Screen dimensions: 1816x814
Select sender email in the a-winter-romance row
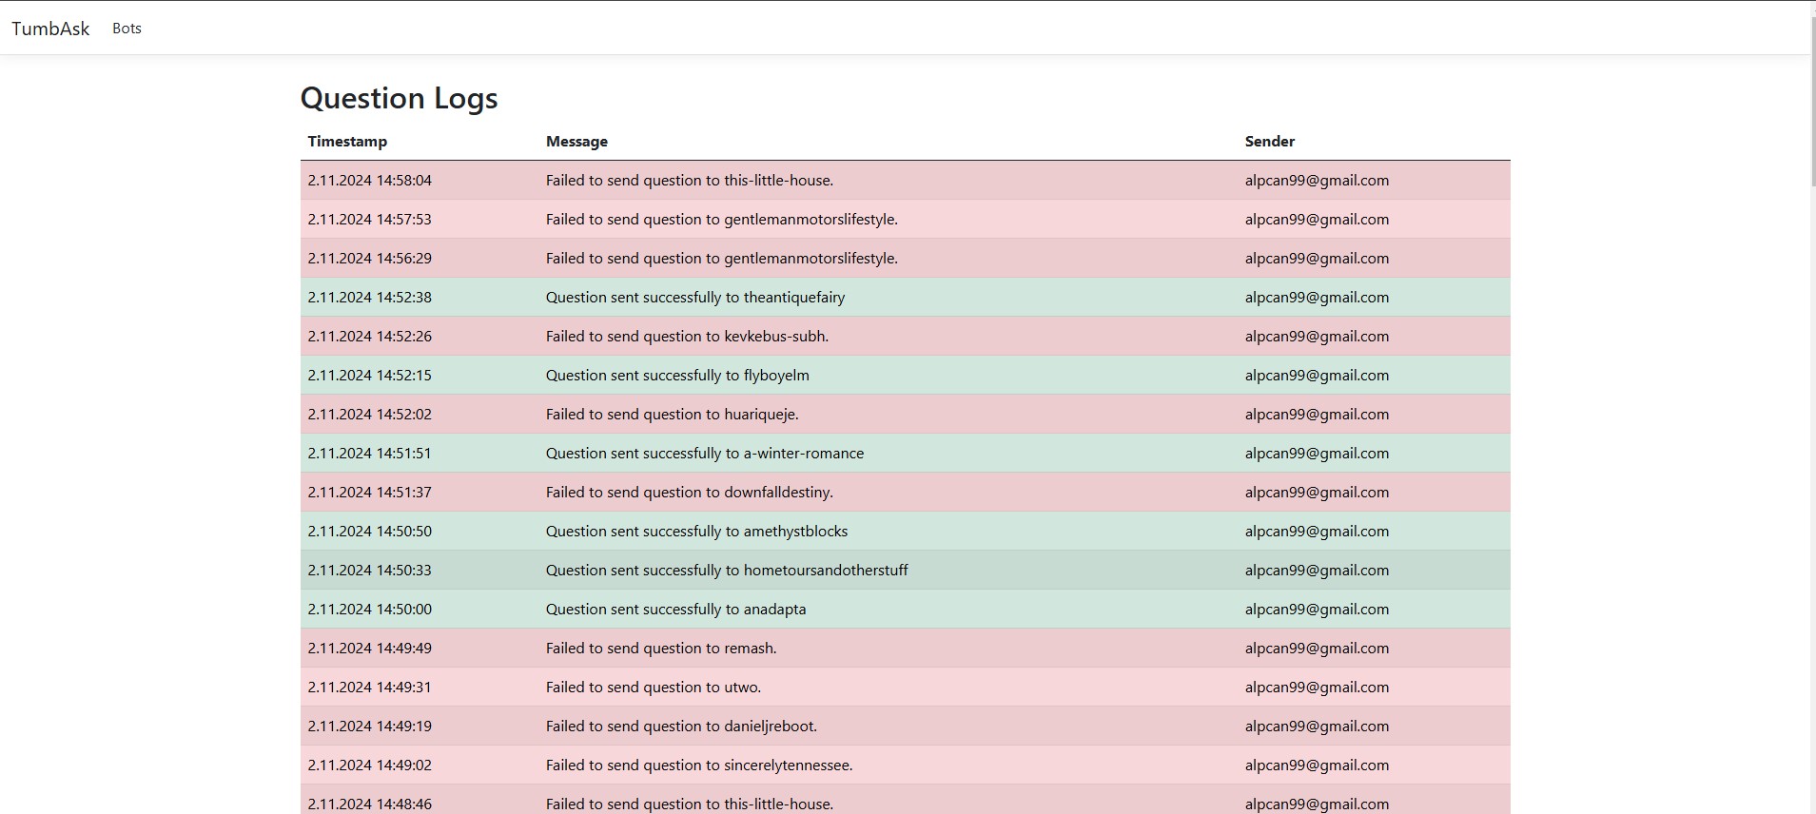click(x=1317, y=454)
